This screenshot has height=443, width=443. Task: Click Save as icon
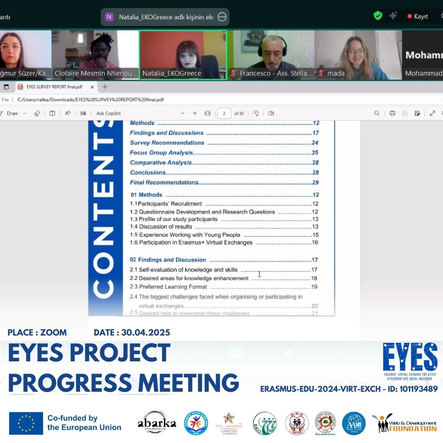(x=417, y=113)
